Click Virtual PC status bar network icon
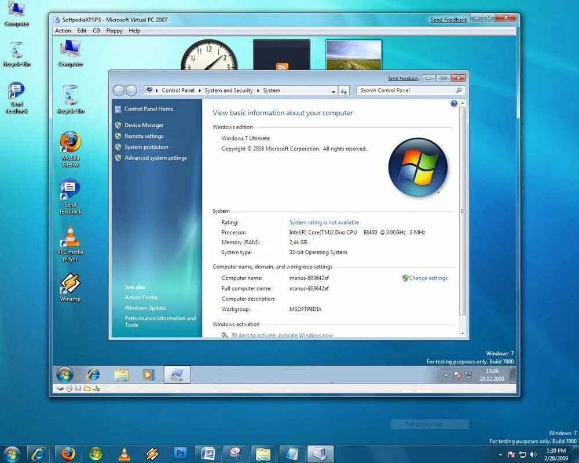The image size is (579, 463). (96, 388)
